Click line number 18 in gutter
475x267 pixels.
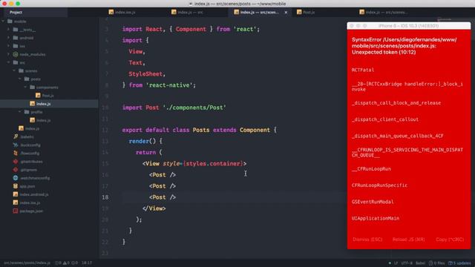point(105,197)
